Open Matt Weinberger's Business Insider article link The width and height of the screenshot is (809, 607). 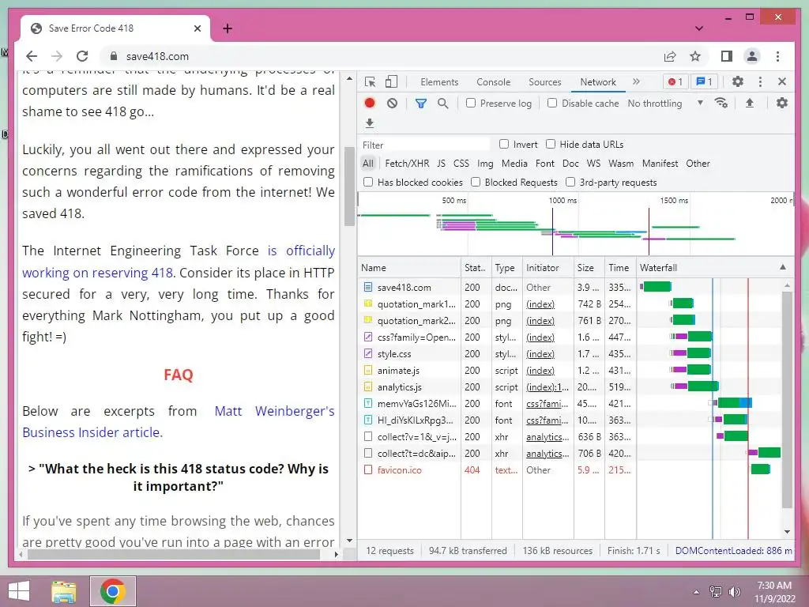point(179,422)
